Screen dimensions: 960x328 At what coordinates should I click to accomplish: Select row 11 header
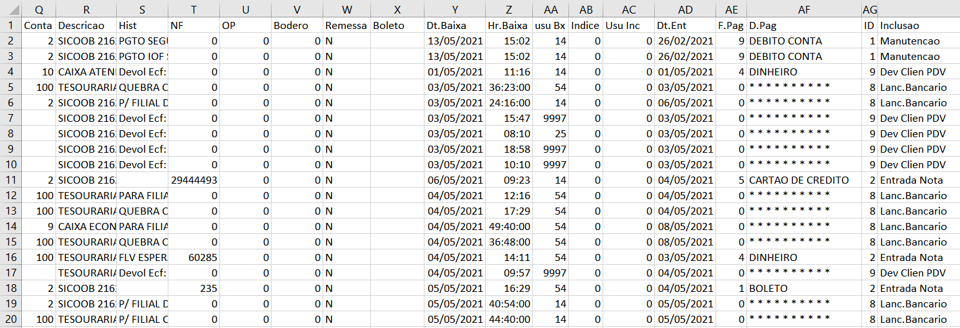pyautogui.click(x=10, y=180)
